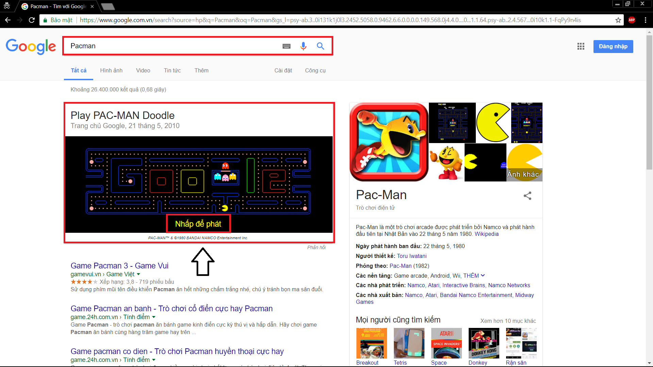Screen dimensions: 653x367
Task: Open the Chrome menu with three dots
Action: pos(646,20)
